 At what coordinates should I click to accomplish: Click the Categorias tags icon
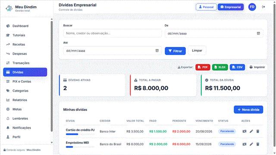8,91
